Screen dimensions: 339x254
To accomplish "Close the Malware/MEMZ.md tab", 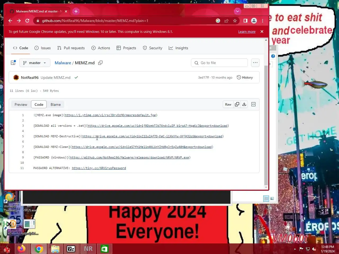I will [x=66, y=11].
